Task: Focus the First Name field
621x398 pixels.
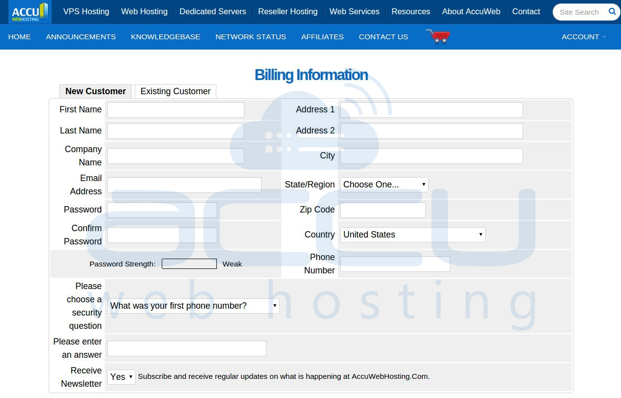Action: (176, 110)
